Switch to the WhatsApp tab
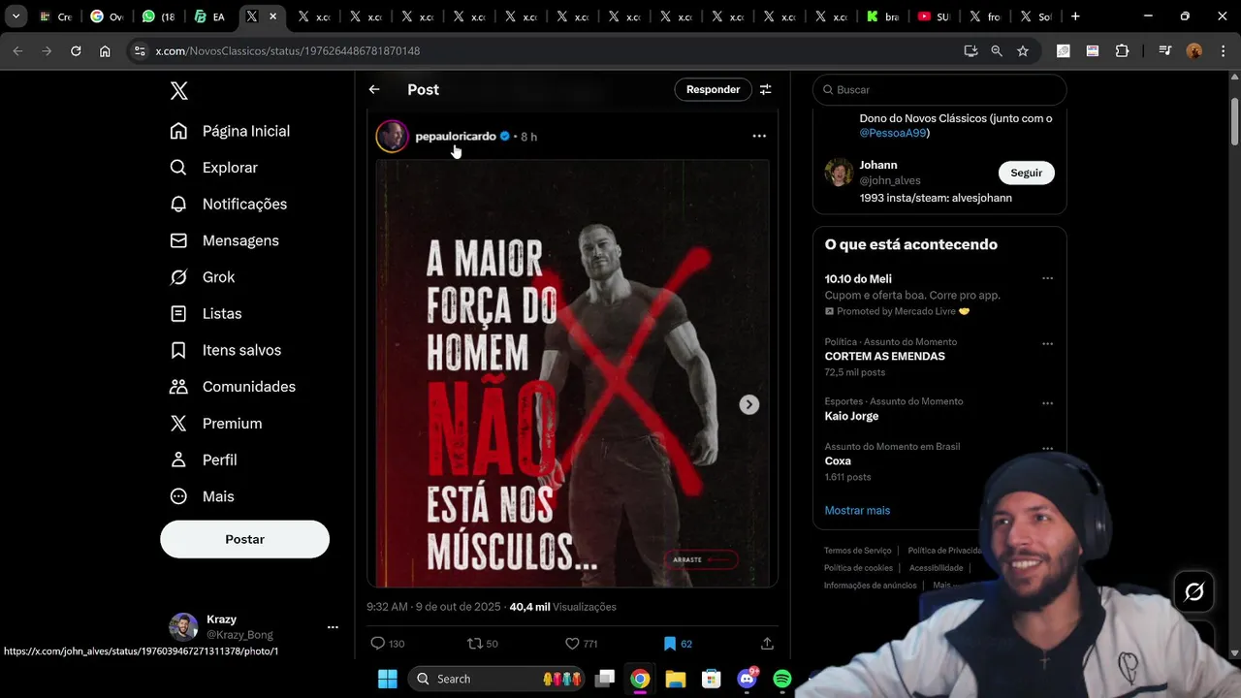 (160, 16)
